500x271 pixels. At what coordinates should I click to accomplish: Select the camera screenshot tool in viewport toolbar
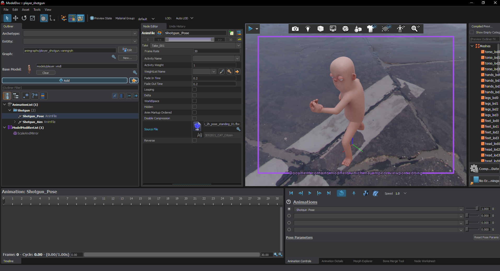click(295, 29)
